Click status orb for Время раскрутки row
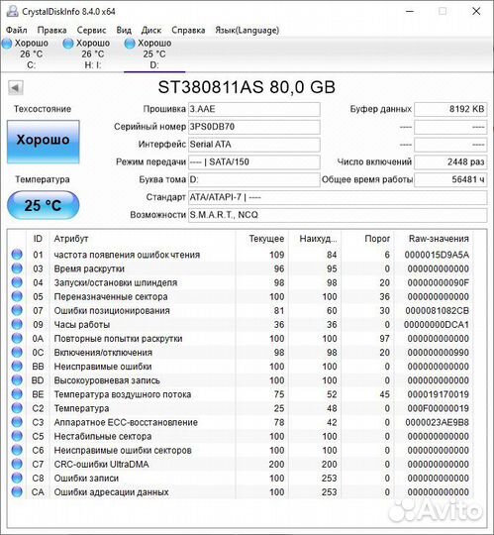 (17, 268)
